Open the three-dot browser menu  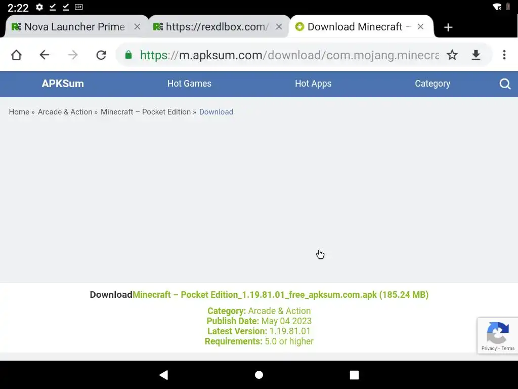coord(504,55)
